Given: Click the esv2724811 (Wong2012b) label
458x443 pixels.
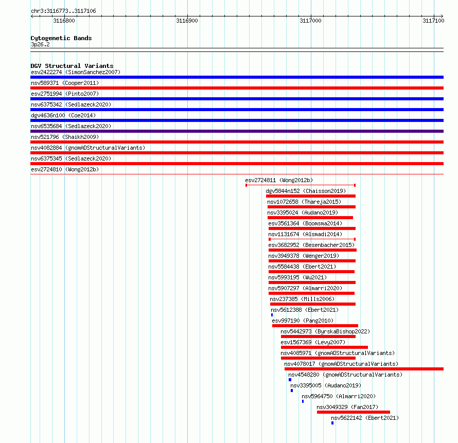Looking at the screenshot, I should tap(279, 180).
